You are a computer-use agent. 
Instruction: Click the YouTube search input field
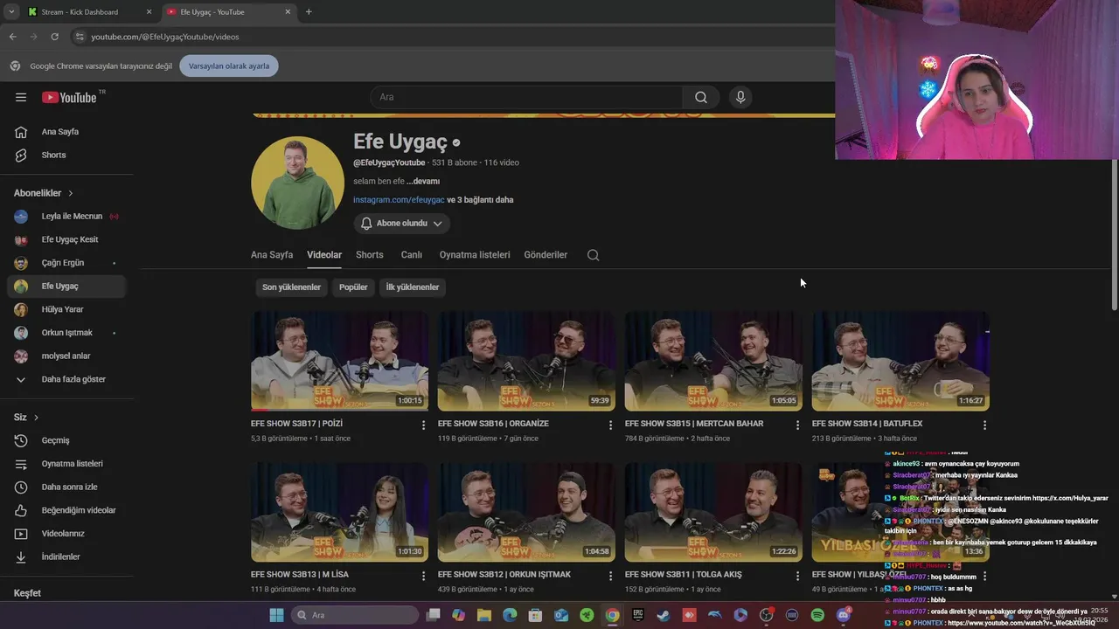(x=526, y=97)
